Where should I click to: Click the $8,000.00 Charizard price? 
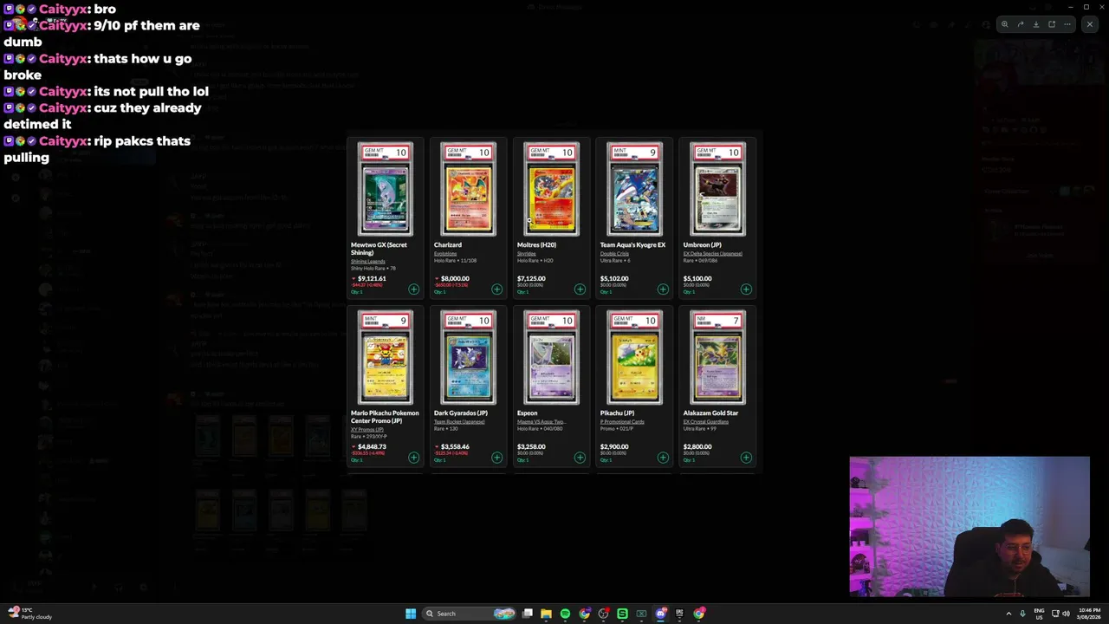[455, 279]
